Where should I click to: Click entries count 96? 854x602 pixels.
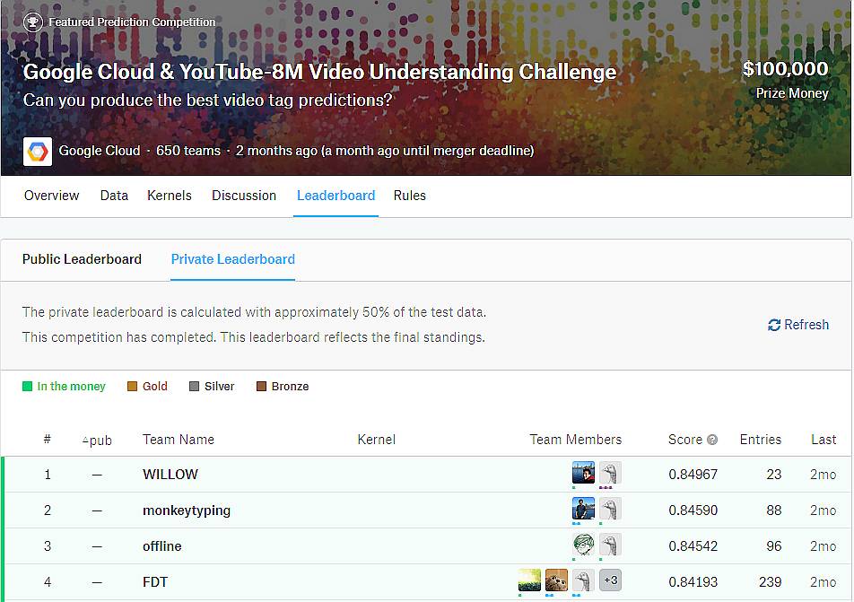(x=774, y=546)
